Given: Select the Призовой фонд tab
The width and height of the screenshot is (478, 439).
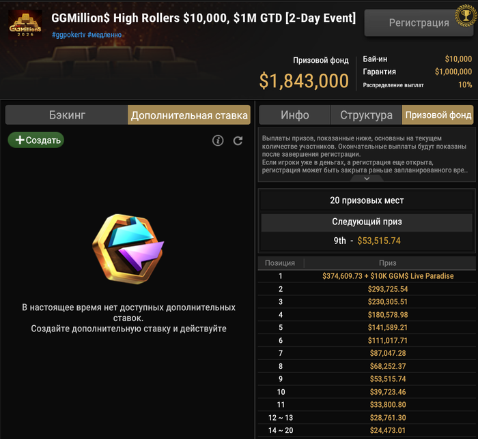Looking at the screenshot, I should [438, 115].
